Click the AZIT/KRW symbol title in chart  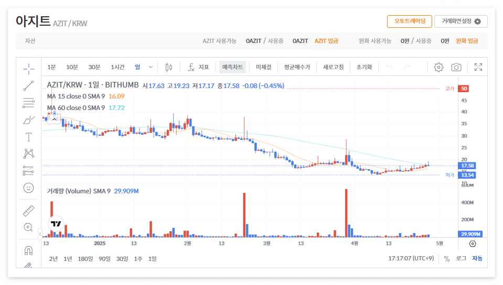tap(93, 85)
